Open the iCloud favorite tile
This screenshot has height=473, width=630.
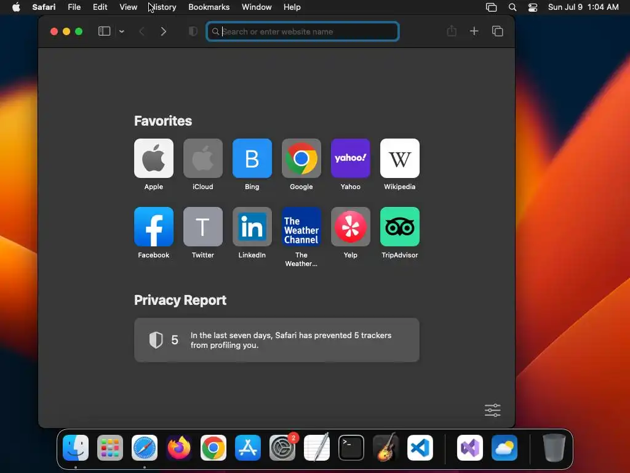(x=203, y=158)
